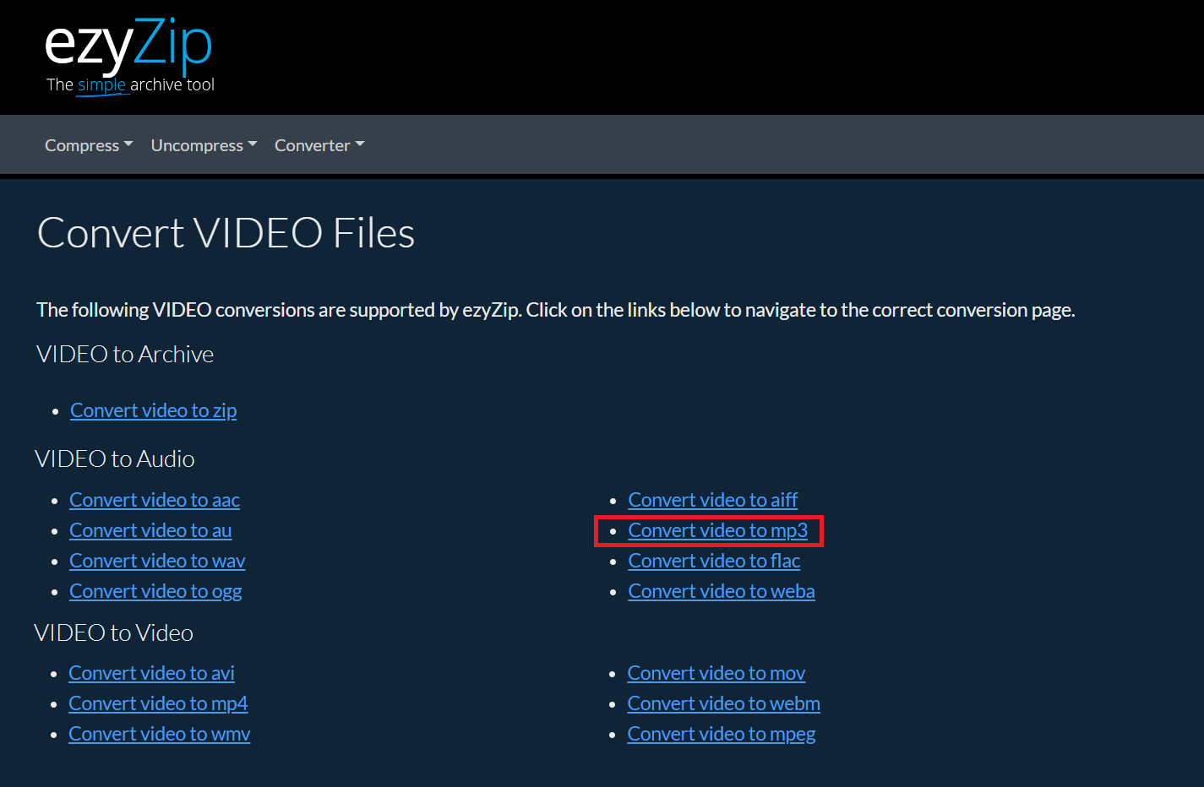Viewport: 1204px width, 787px height.
Task: Open the Convert video to mov link
Action: coord(716,673)
